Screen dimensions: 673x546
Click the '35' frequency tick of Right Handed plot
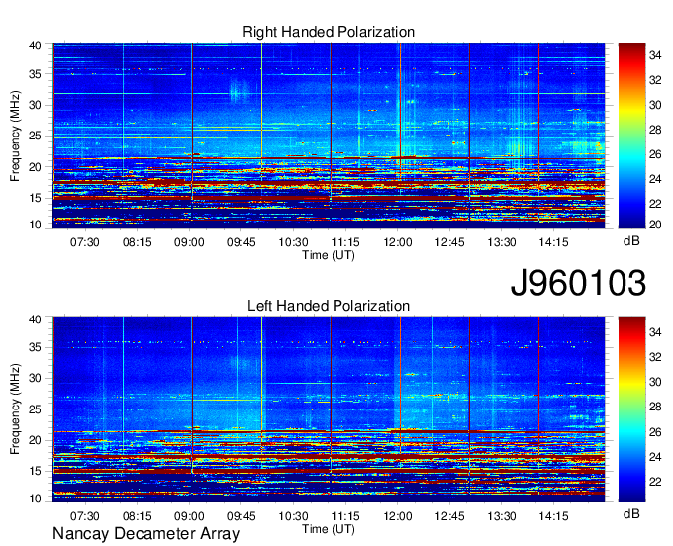(x=36, y=74)
